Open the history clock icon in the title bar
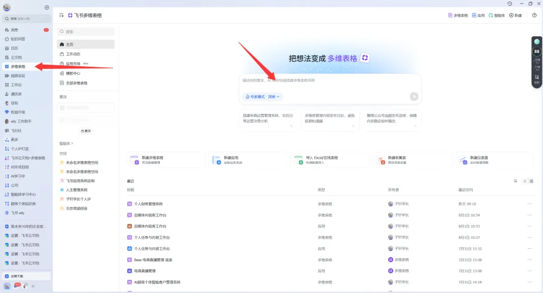The width and height of the screenshot is (543, 293). coord(510,4)
